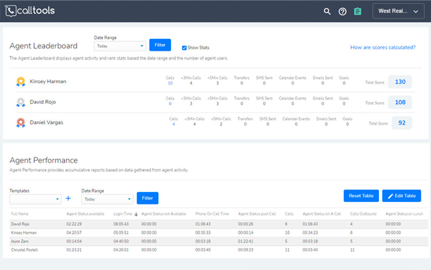Open Agent Performance Date Range dropdown
431x270 pixels.
[107, 199]
